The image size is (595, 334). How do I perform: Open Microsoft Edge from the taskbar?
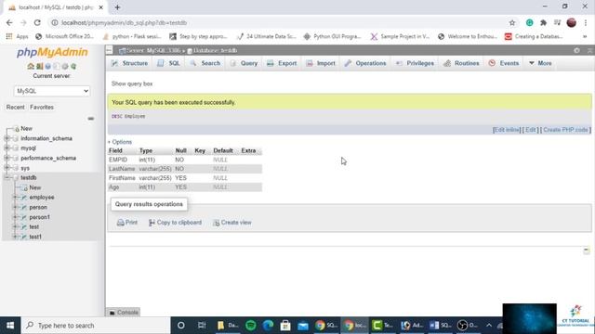click(x=269, y=326)
